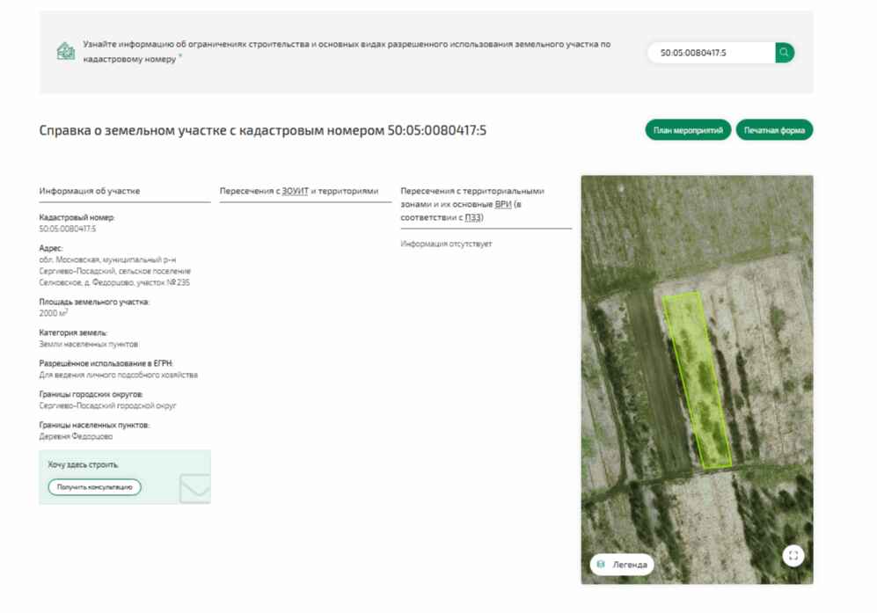Viewport: 877px width, 613px height.
Task: Click the ПЗЗ abbreviation link
Action: 473,217
